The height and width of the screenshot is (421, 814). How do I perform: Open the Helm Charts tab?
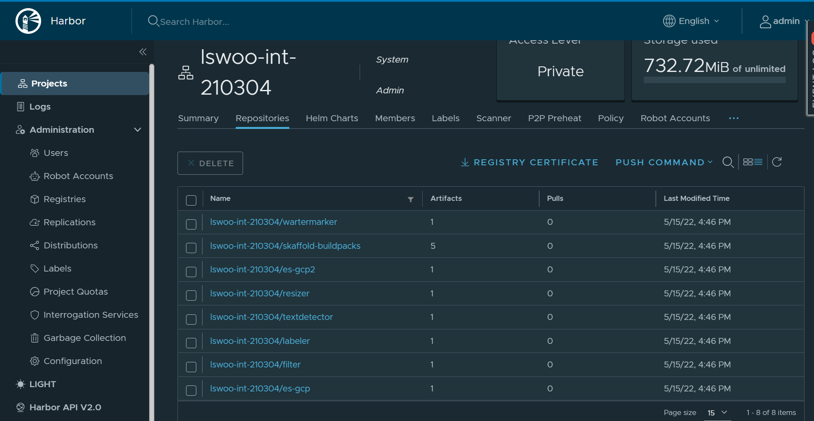tap(332, 118)
